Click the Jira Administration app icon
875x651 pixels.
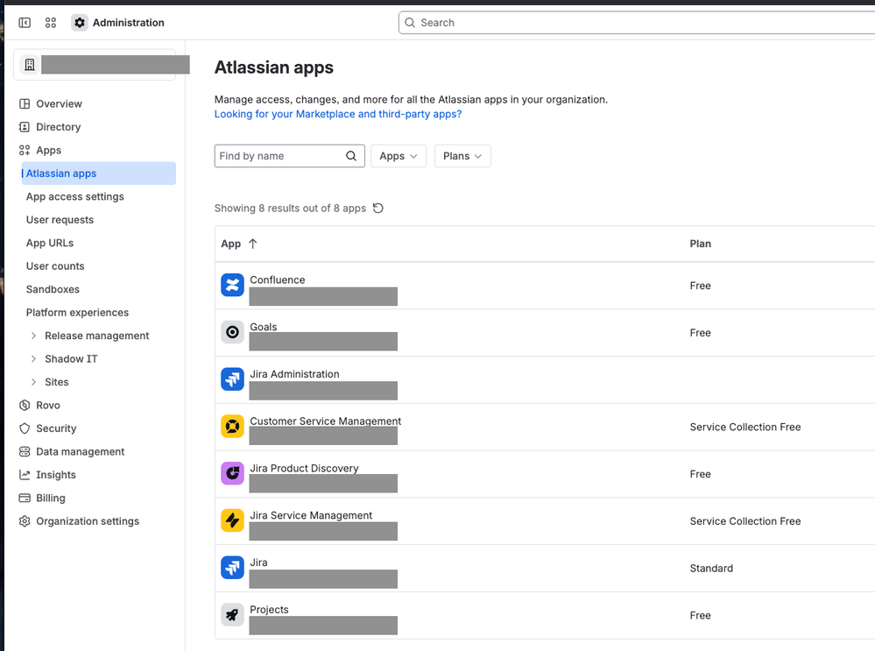(232, 379)
